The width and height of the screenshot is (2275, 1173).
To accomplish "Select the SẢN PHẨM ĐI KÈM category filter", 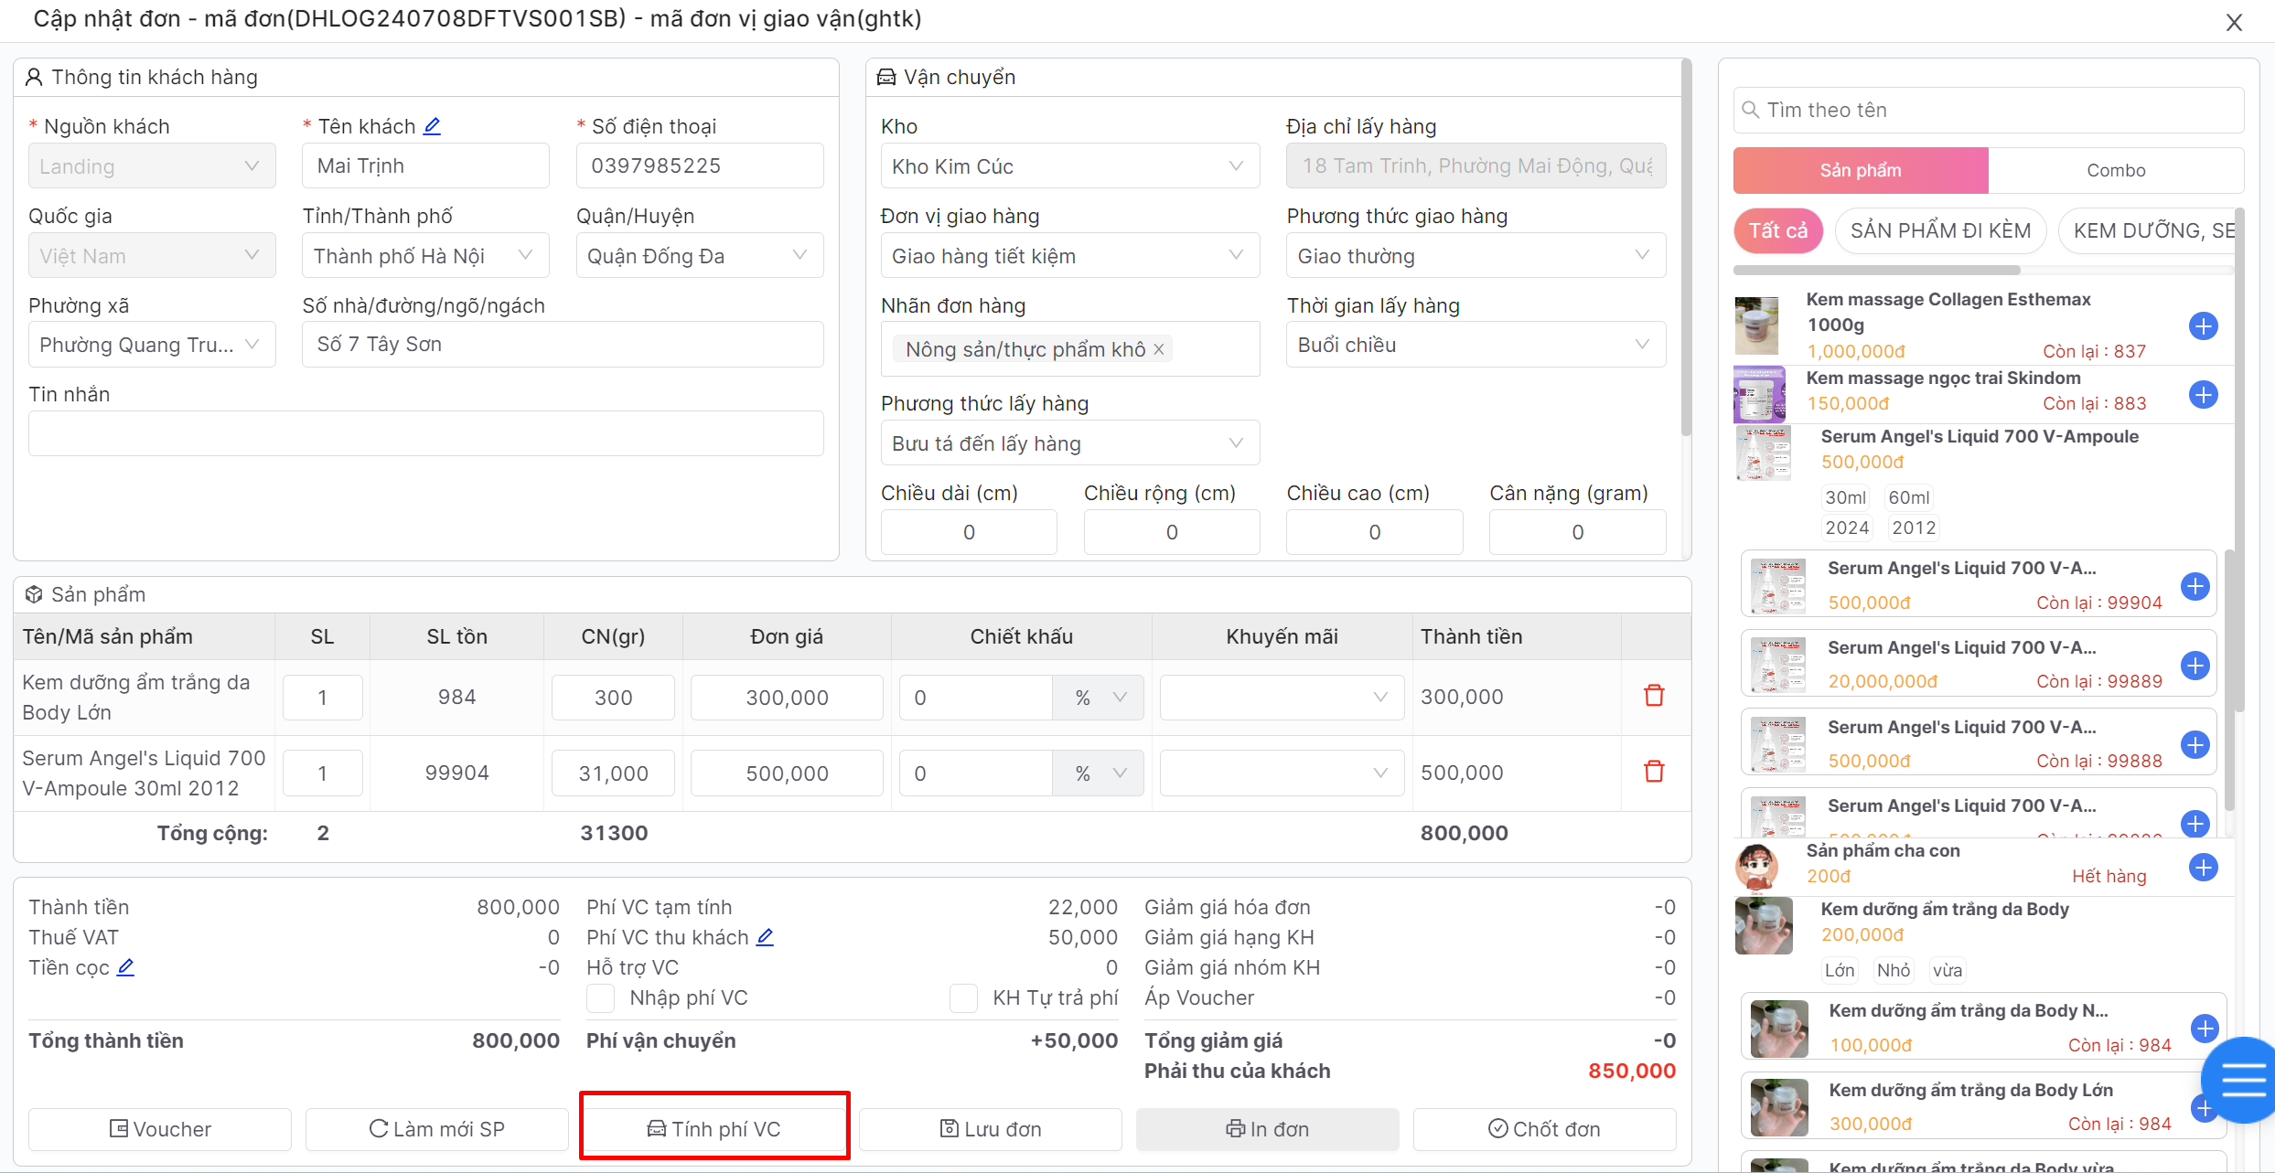I will (1939, 230).
